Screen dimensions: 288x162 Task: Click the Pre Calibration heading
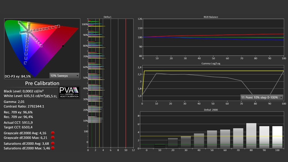[42, 83]
